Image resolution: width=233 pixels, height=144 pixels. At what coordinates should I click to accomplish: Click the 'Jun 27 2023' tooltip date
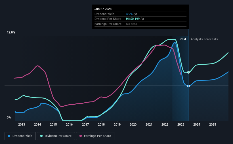click(x=103, y=9)
